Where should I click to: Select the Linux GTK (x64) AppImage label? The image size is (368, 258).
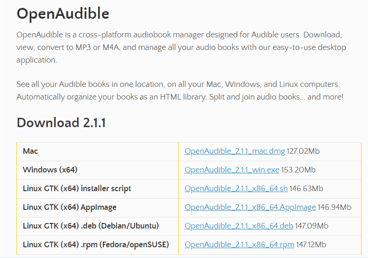70,208
